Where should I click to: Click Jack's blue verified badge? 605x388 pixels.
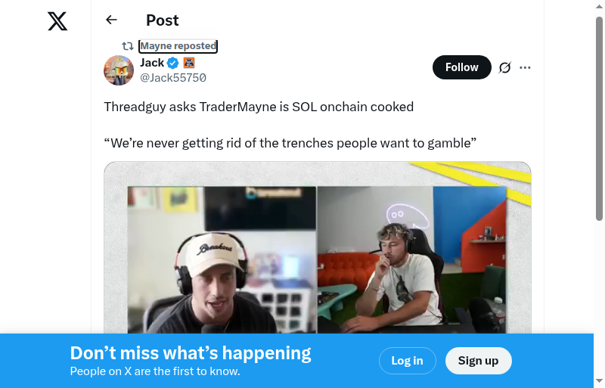coord(173,63)
